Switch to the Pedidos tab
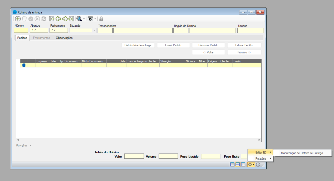Viewport: 334px width, 181px height. (x=22, y=38)
